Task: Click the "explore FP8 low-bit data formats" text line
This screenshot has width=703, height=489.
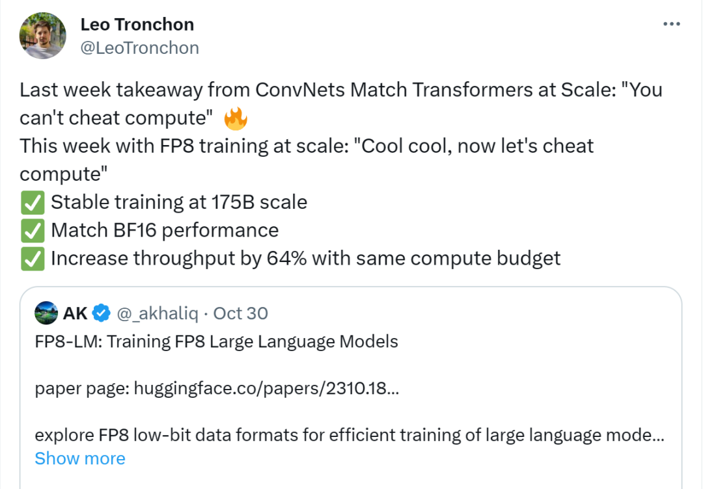Action: coord(349,435)
